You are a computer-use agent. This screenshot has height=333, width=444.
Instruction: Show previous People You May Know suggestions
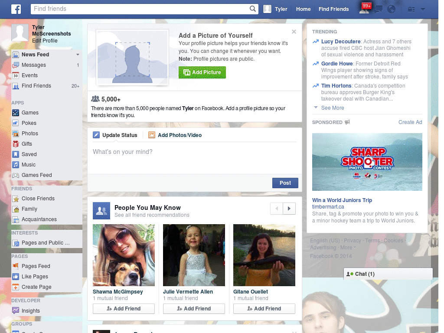click(277, 209)
